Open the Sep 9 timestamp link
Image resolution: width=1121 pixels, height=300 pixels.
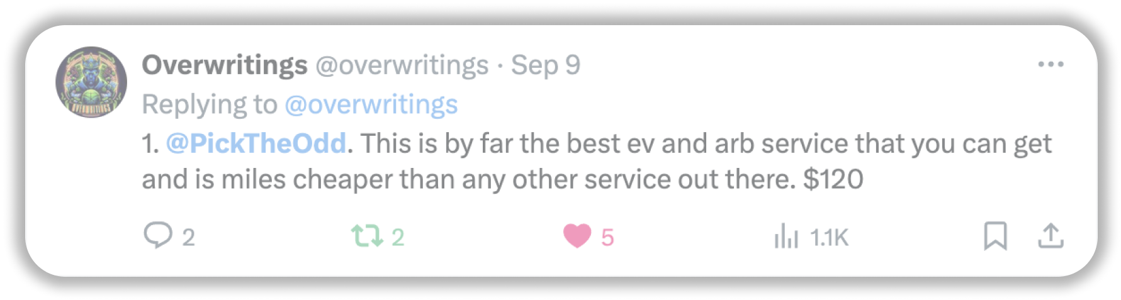click(545, 65)
